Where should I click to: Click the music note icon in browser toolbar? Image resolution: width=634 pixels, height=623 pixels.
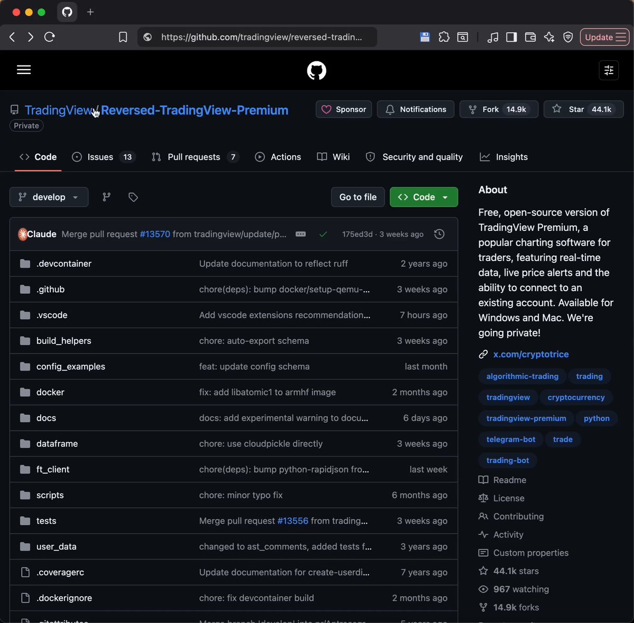click(492, 37)
